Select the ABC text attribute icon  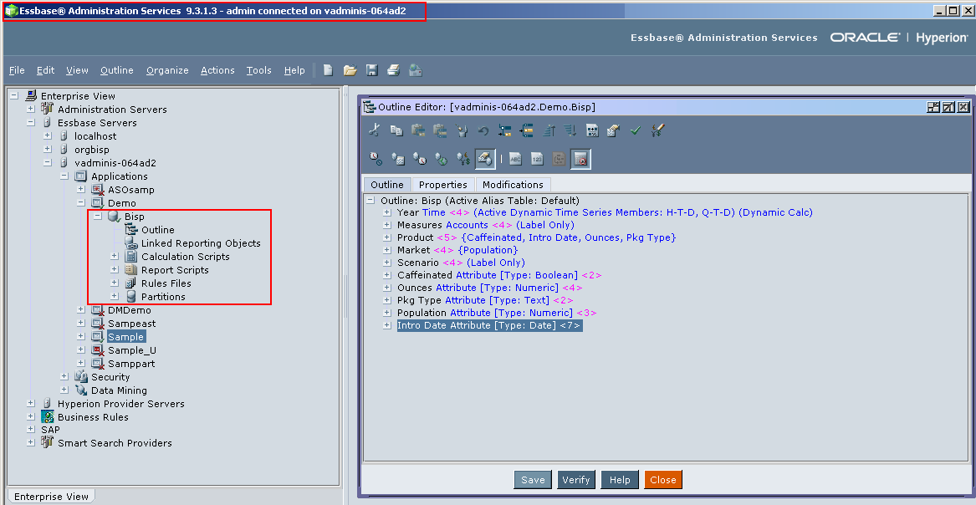point(516,157)
